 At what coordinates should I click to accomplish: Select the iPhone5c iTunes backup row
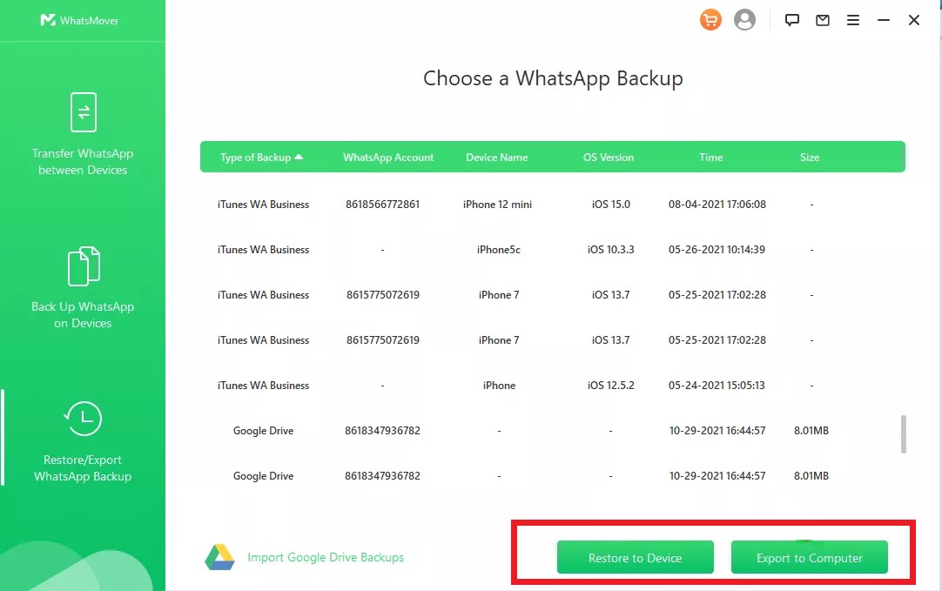pos(497,250)
